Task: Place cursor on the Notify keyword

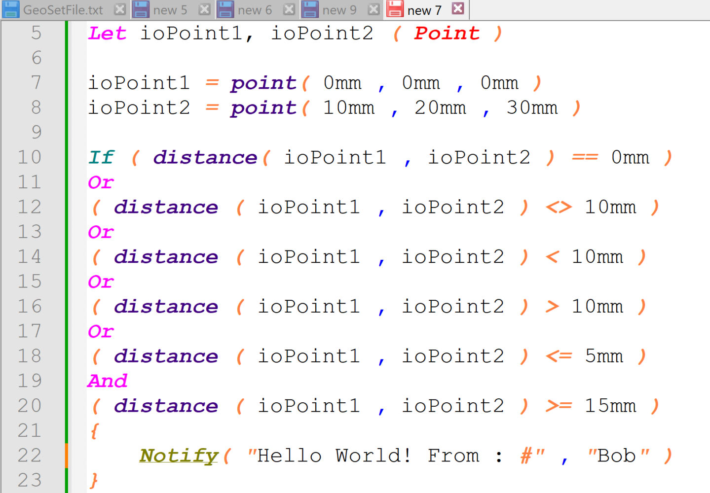Action: click(179, 456)
